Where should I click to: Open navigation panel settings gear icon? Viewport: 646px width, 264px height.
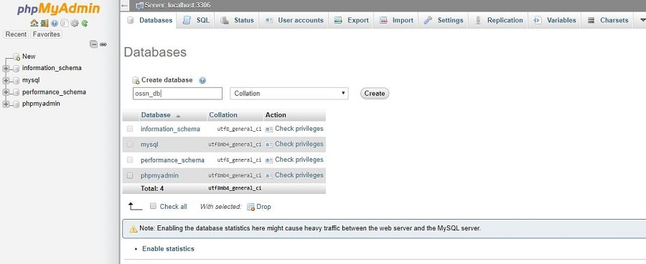[75, 24]
